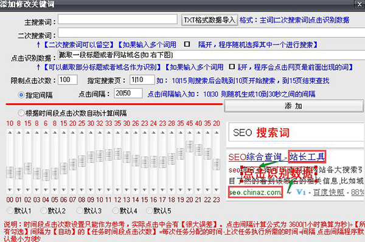Click the click-count value 10 above hour 00
365x242 pixels.
pos(10,123)
